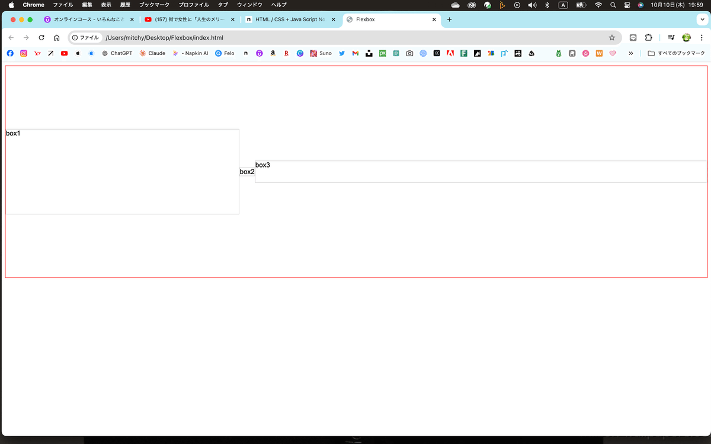This screenshot has width=711, height=444.
Task: Open the Felo bookmark
Action: 224,53
